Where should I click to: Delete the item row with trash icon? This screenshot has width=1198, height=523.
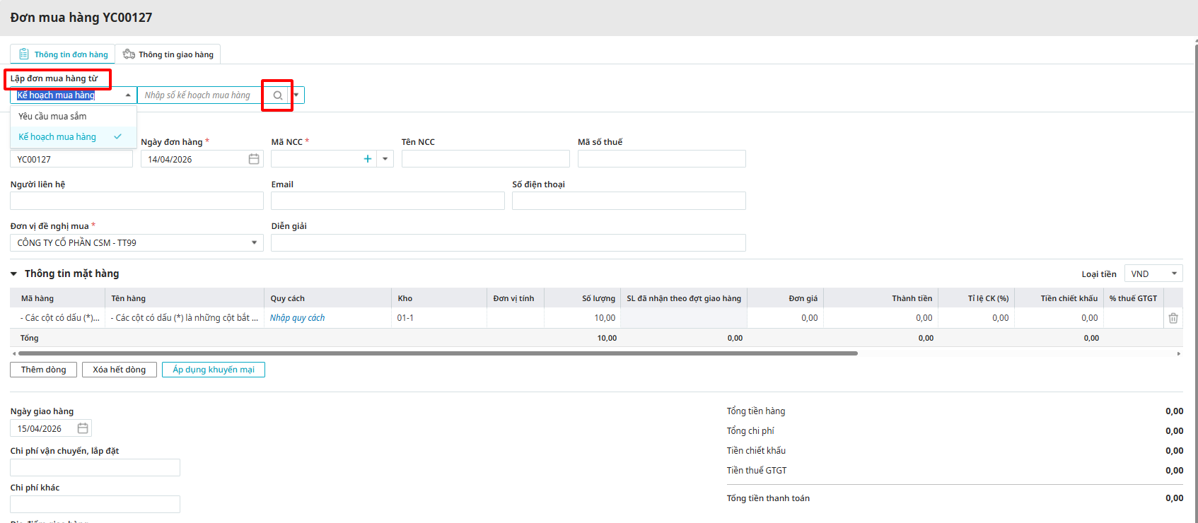pyautogui.click(x=1173, y=318)
